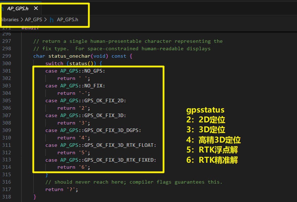Click the GPS_OK_FIX_3D_RTK_FLOAT identifier
Screen dimensions: 297x202
point(120,145)
